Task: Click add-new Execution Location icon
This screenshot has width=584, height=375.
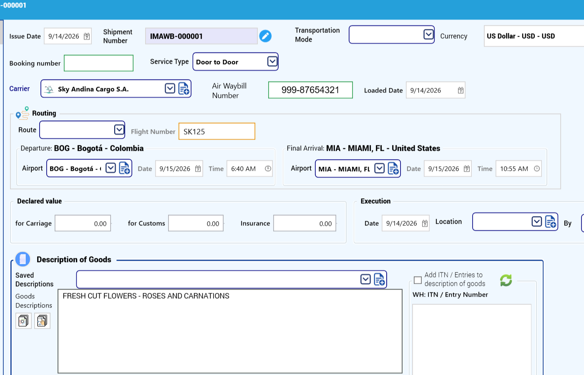Action: coord(551,221)
